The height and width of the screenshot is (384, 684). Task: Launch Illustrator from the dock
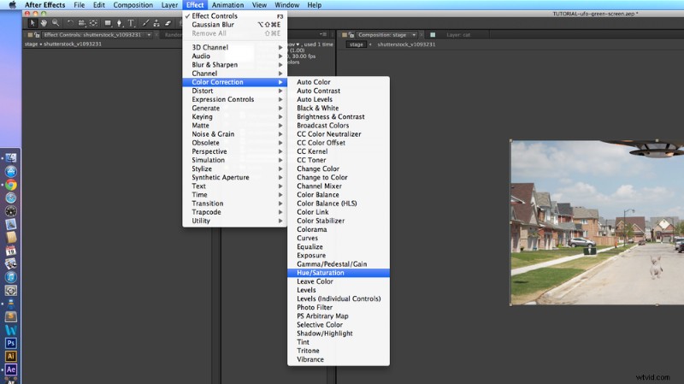(11, 357)
